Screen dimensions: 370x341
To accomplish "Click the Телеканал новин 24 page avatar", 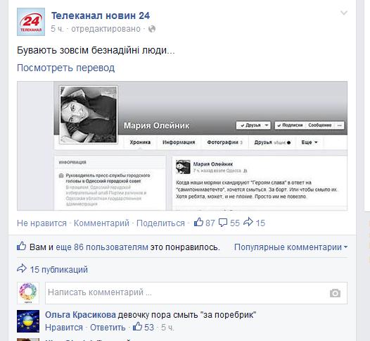I will [x=31, y=22].
